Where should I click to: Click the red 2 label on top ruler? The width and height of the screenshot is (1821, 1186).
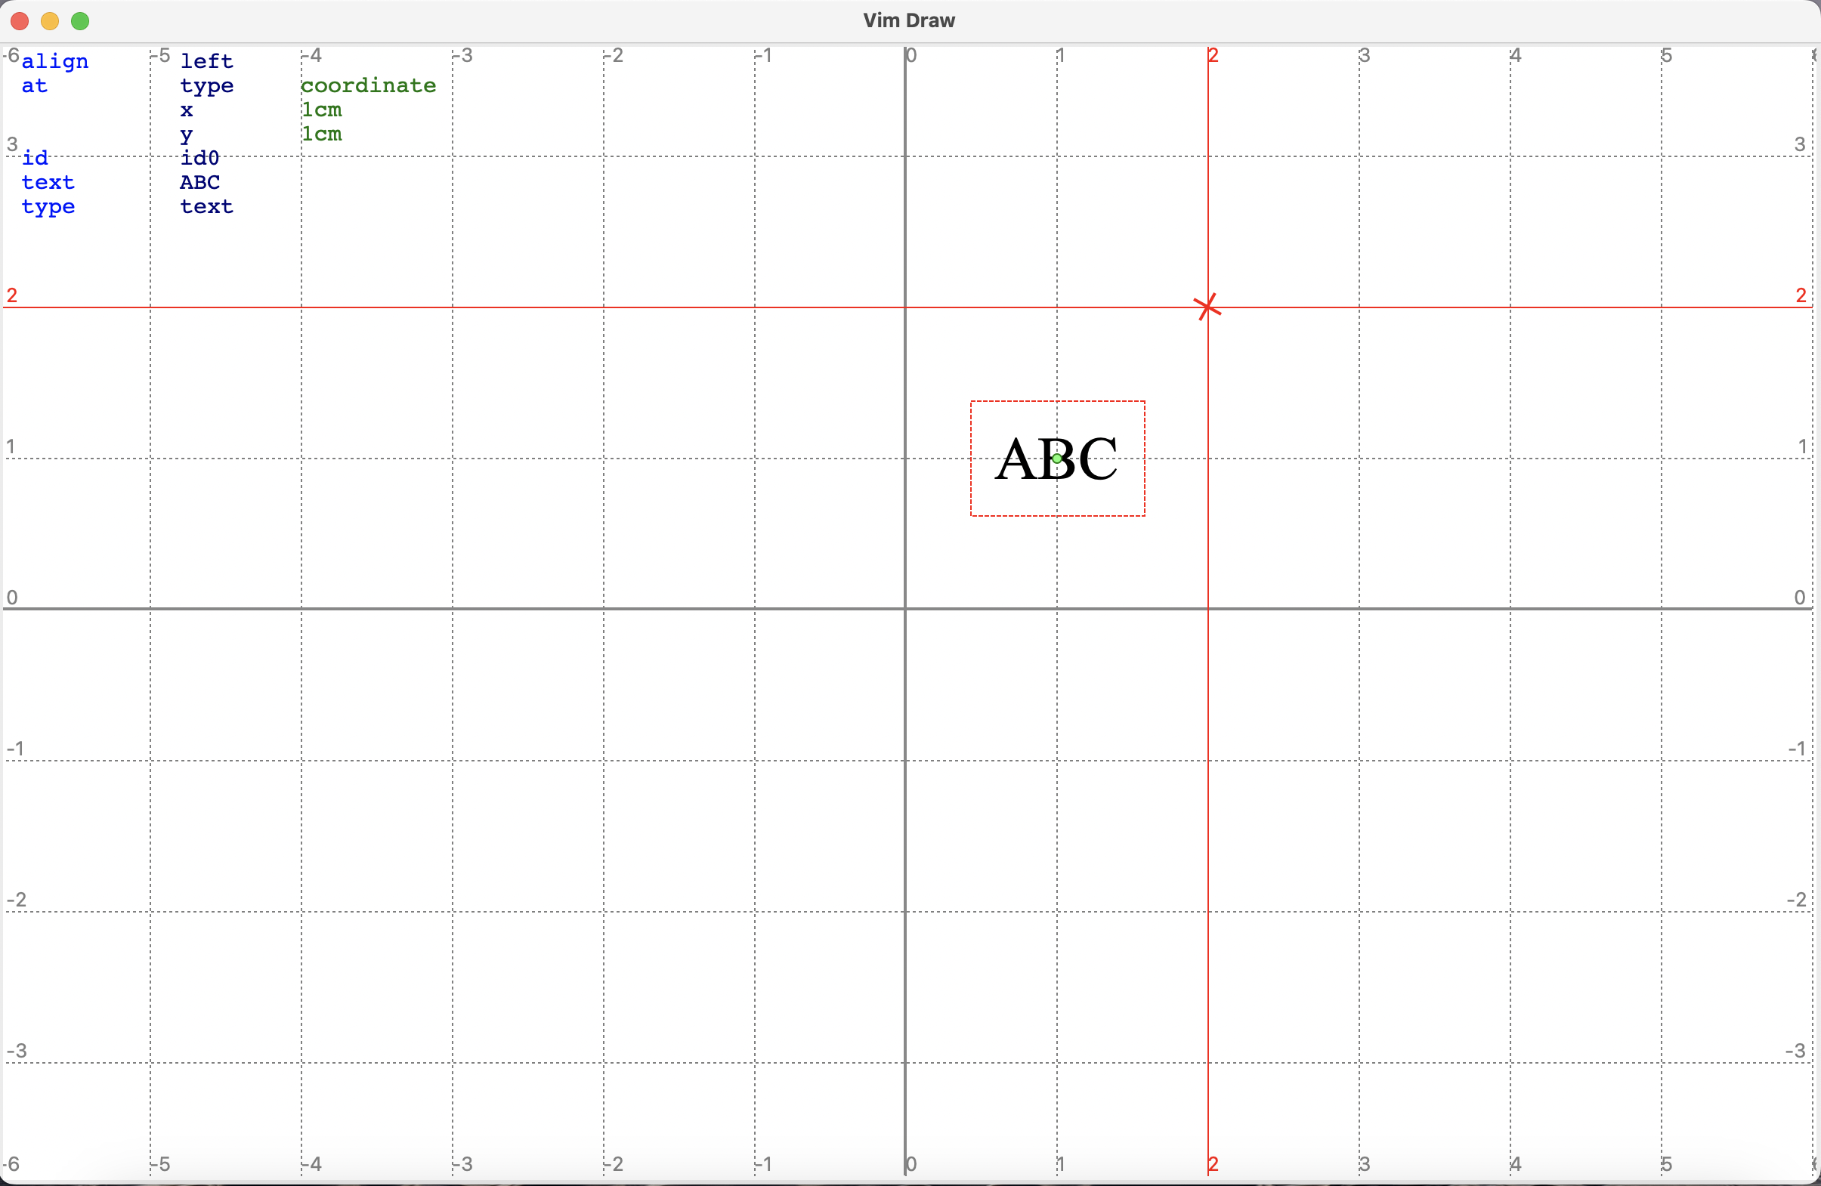(1213, 55)
